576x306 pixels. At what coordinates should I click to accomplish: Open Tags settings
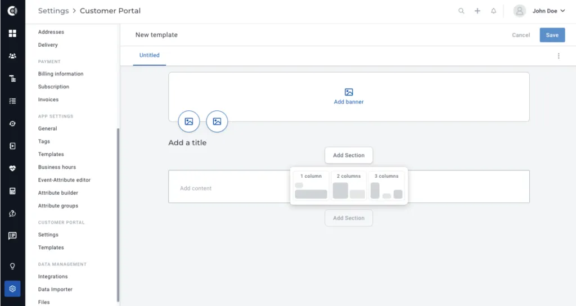(x=44, y=141)
